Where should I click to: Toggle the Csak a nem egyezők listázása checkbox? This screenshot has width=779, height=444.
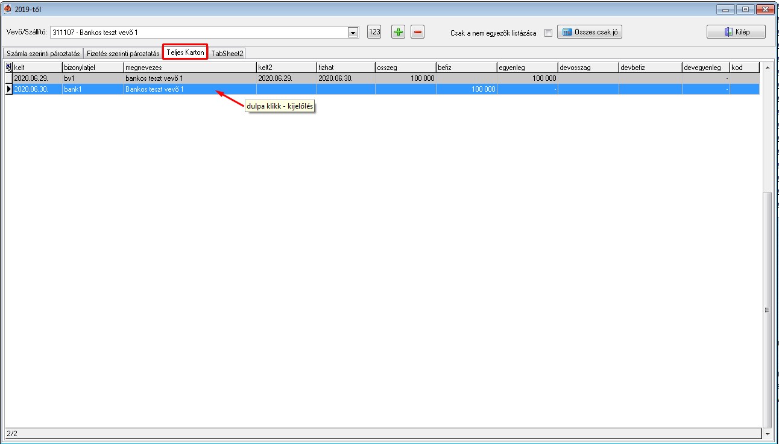tap(548, 33)
